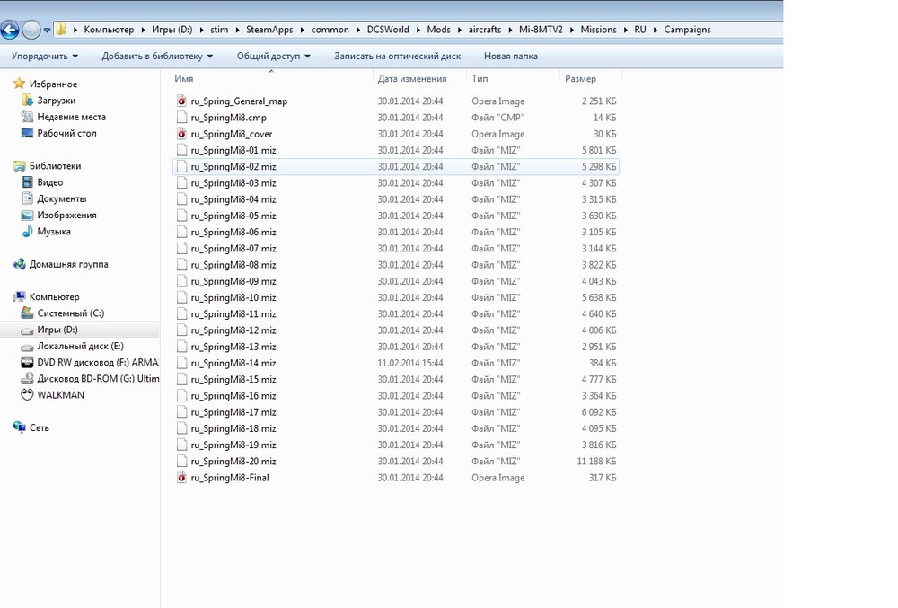Click Записать на оптический диск button
Screen dimensions: 898x608
coord(397,56)
